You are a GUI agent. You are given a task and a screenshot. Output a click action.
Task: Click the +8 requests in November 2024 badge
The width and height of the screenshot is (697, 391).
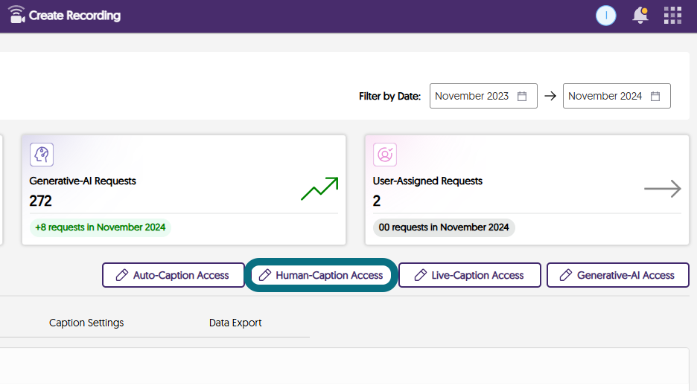[x=101, y=227]
